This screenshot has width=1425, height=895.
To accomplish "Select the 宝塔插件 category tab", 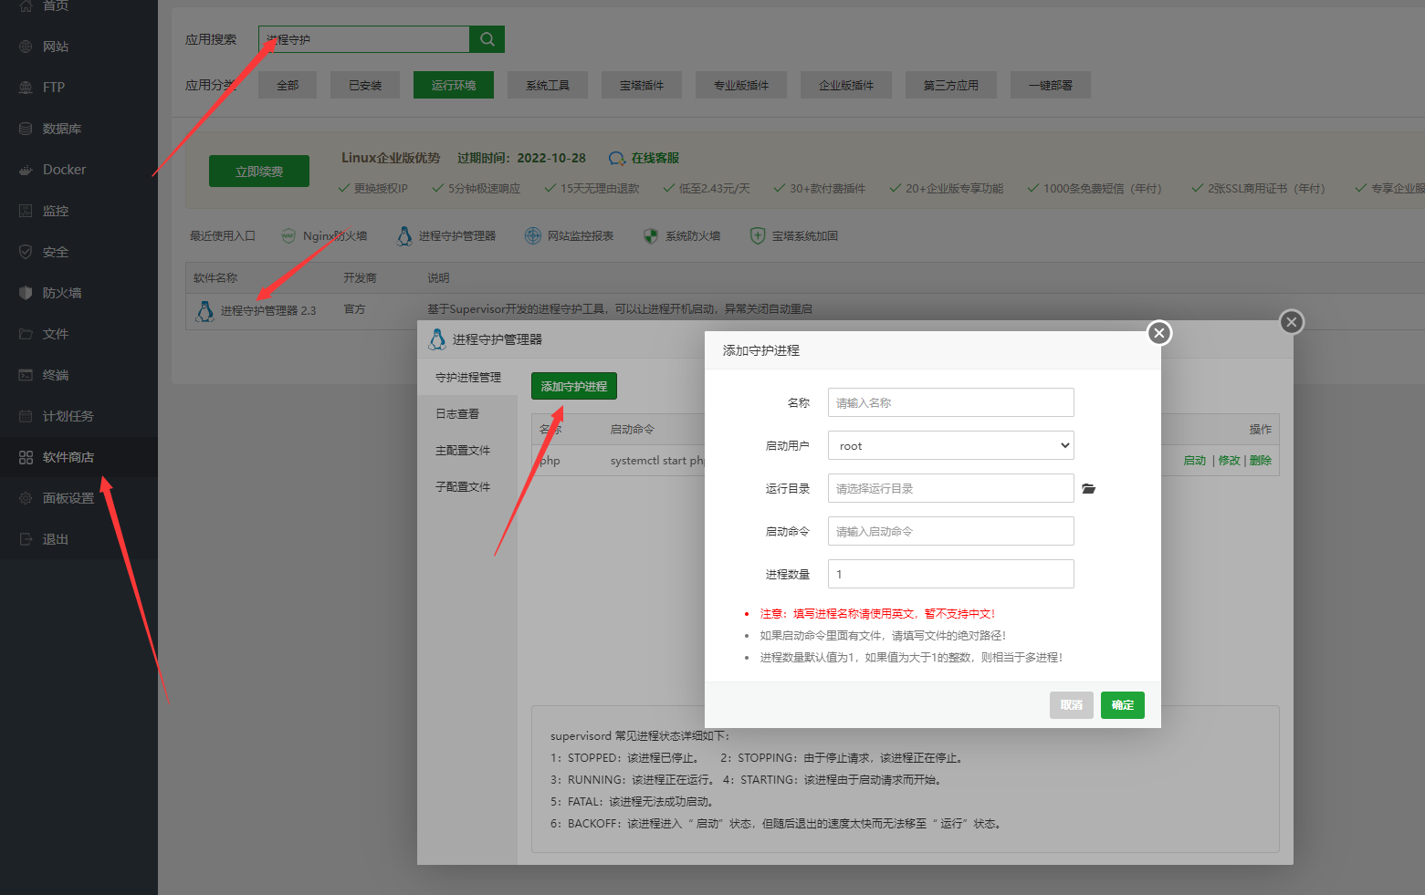I will click(642, 85).
